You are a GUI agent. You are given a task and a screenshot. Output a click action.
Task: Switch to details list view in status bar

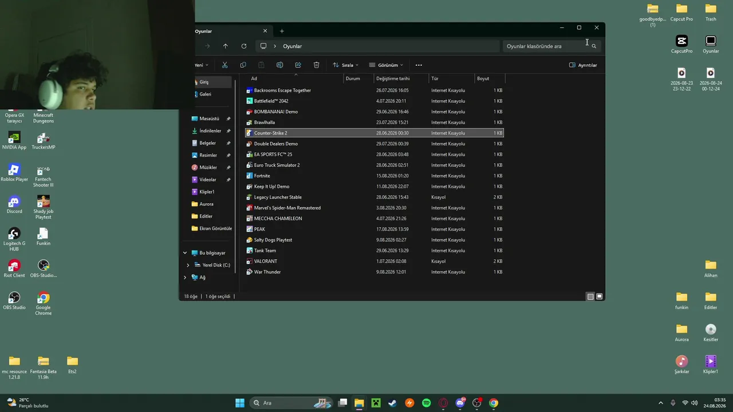pos(590,296)
